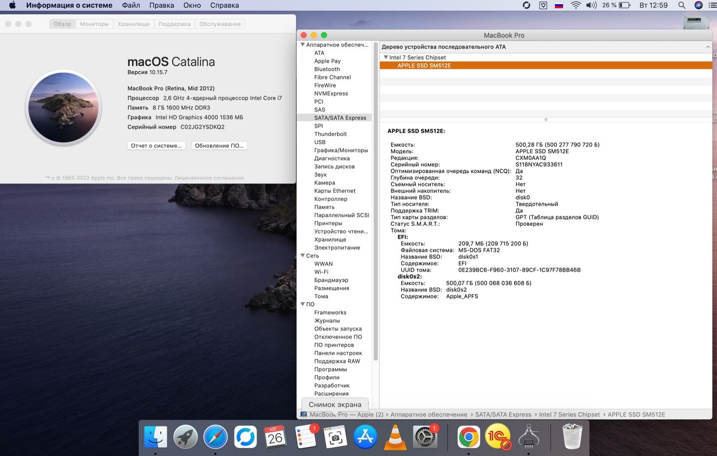Open Spotlight search magnifier
The image size is (717, 456).
tap(682, 5)
